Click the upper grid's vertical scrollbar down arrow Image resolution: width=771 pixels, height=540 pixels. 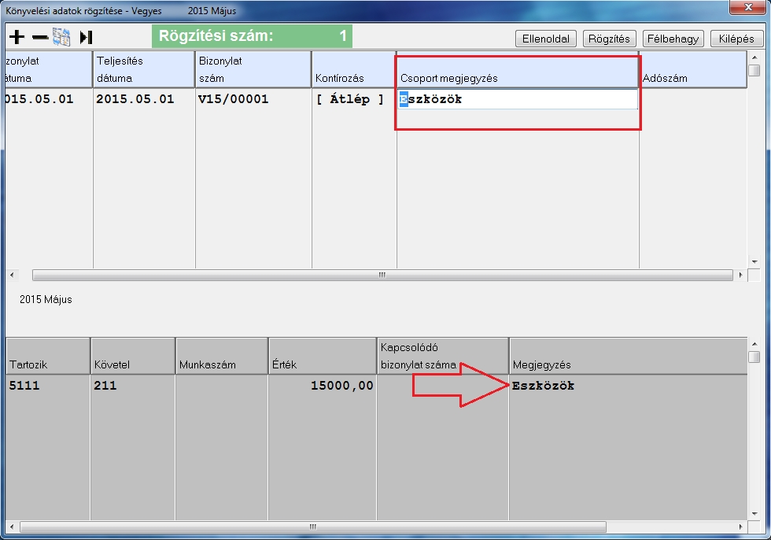click(754, 261)
